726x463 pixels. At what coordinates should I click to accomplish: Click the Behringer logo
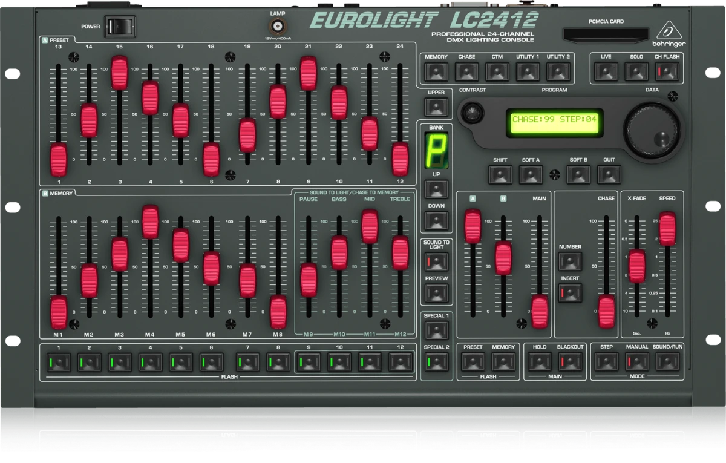[x=669, y=34]
